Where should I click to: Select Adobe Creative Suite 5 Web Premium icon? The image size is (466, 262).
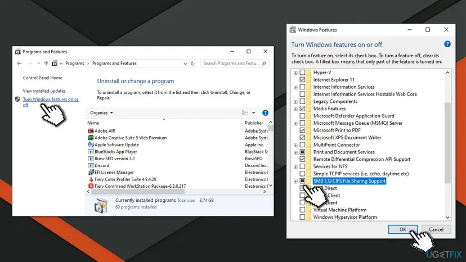91,138
